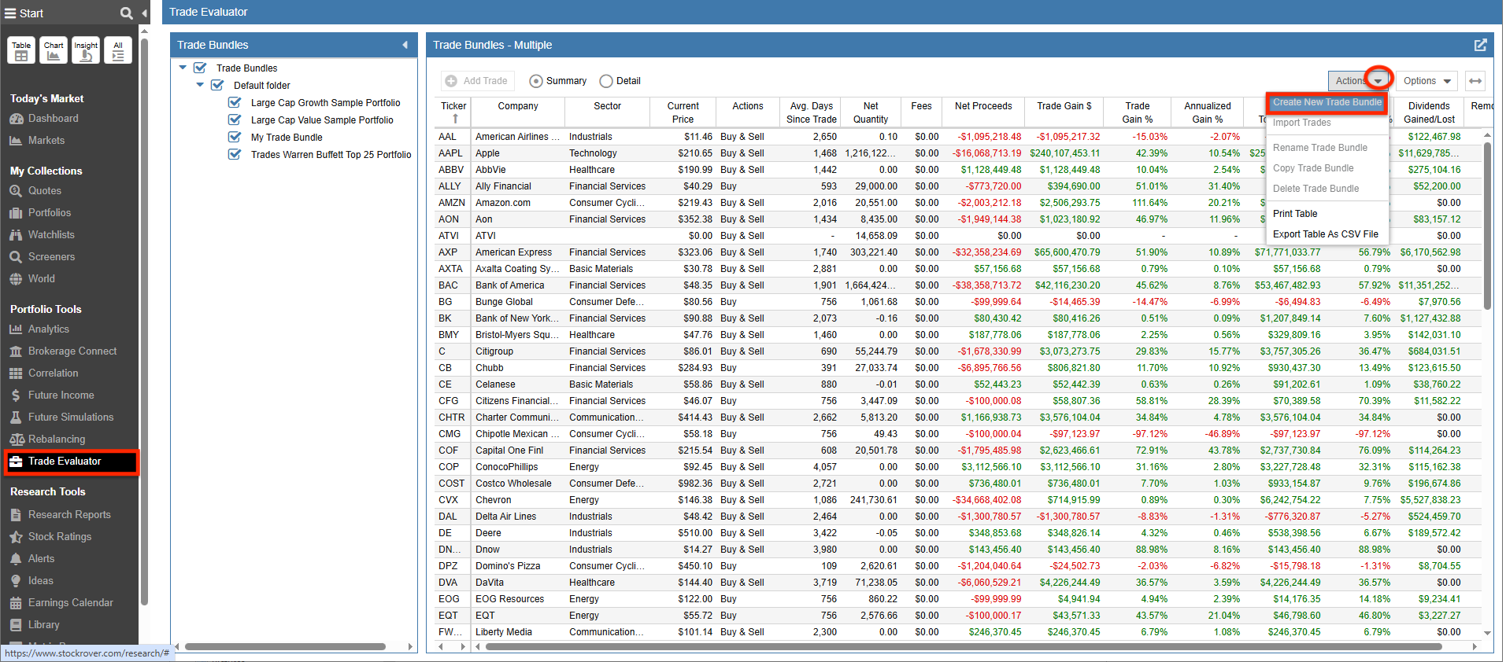Image resolution: width=1506 pixels, height=662 pixels.
Task: Open a new Chart view
Action: click(54, 50)
